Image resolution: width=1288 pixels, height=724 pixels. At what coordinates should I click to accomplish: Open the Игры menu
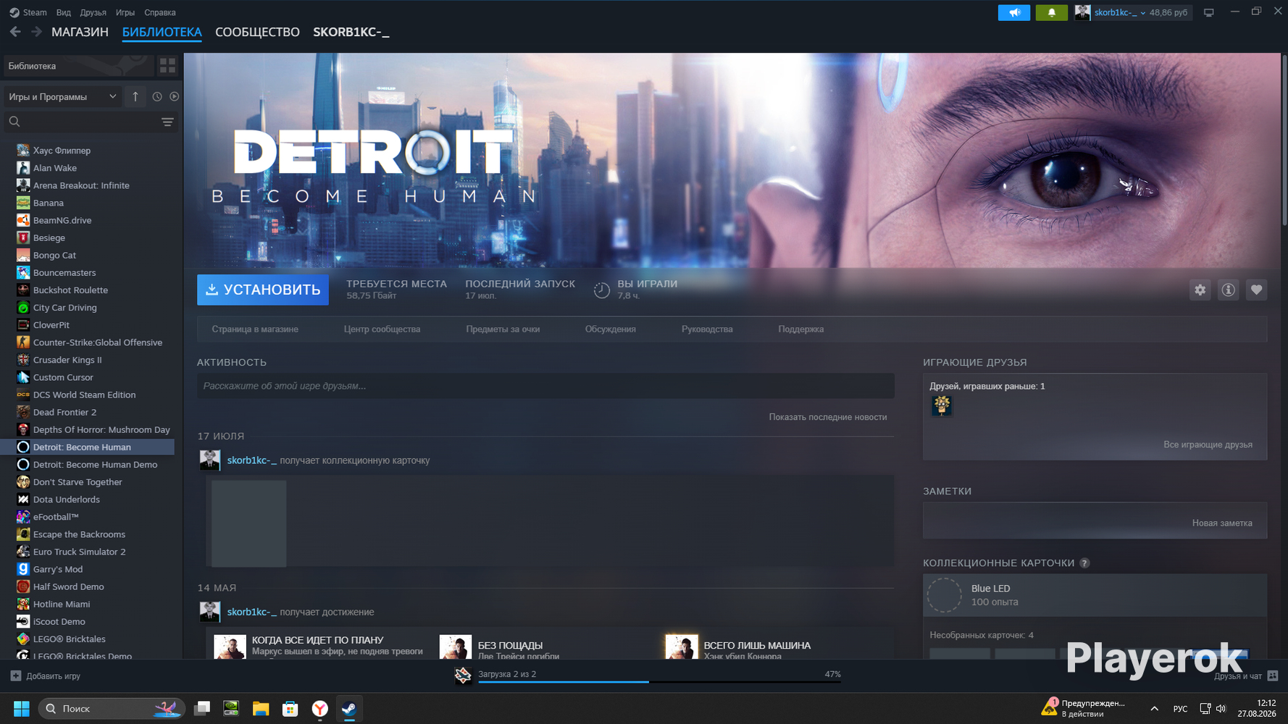(x=125, y=12)
